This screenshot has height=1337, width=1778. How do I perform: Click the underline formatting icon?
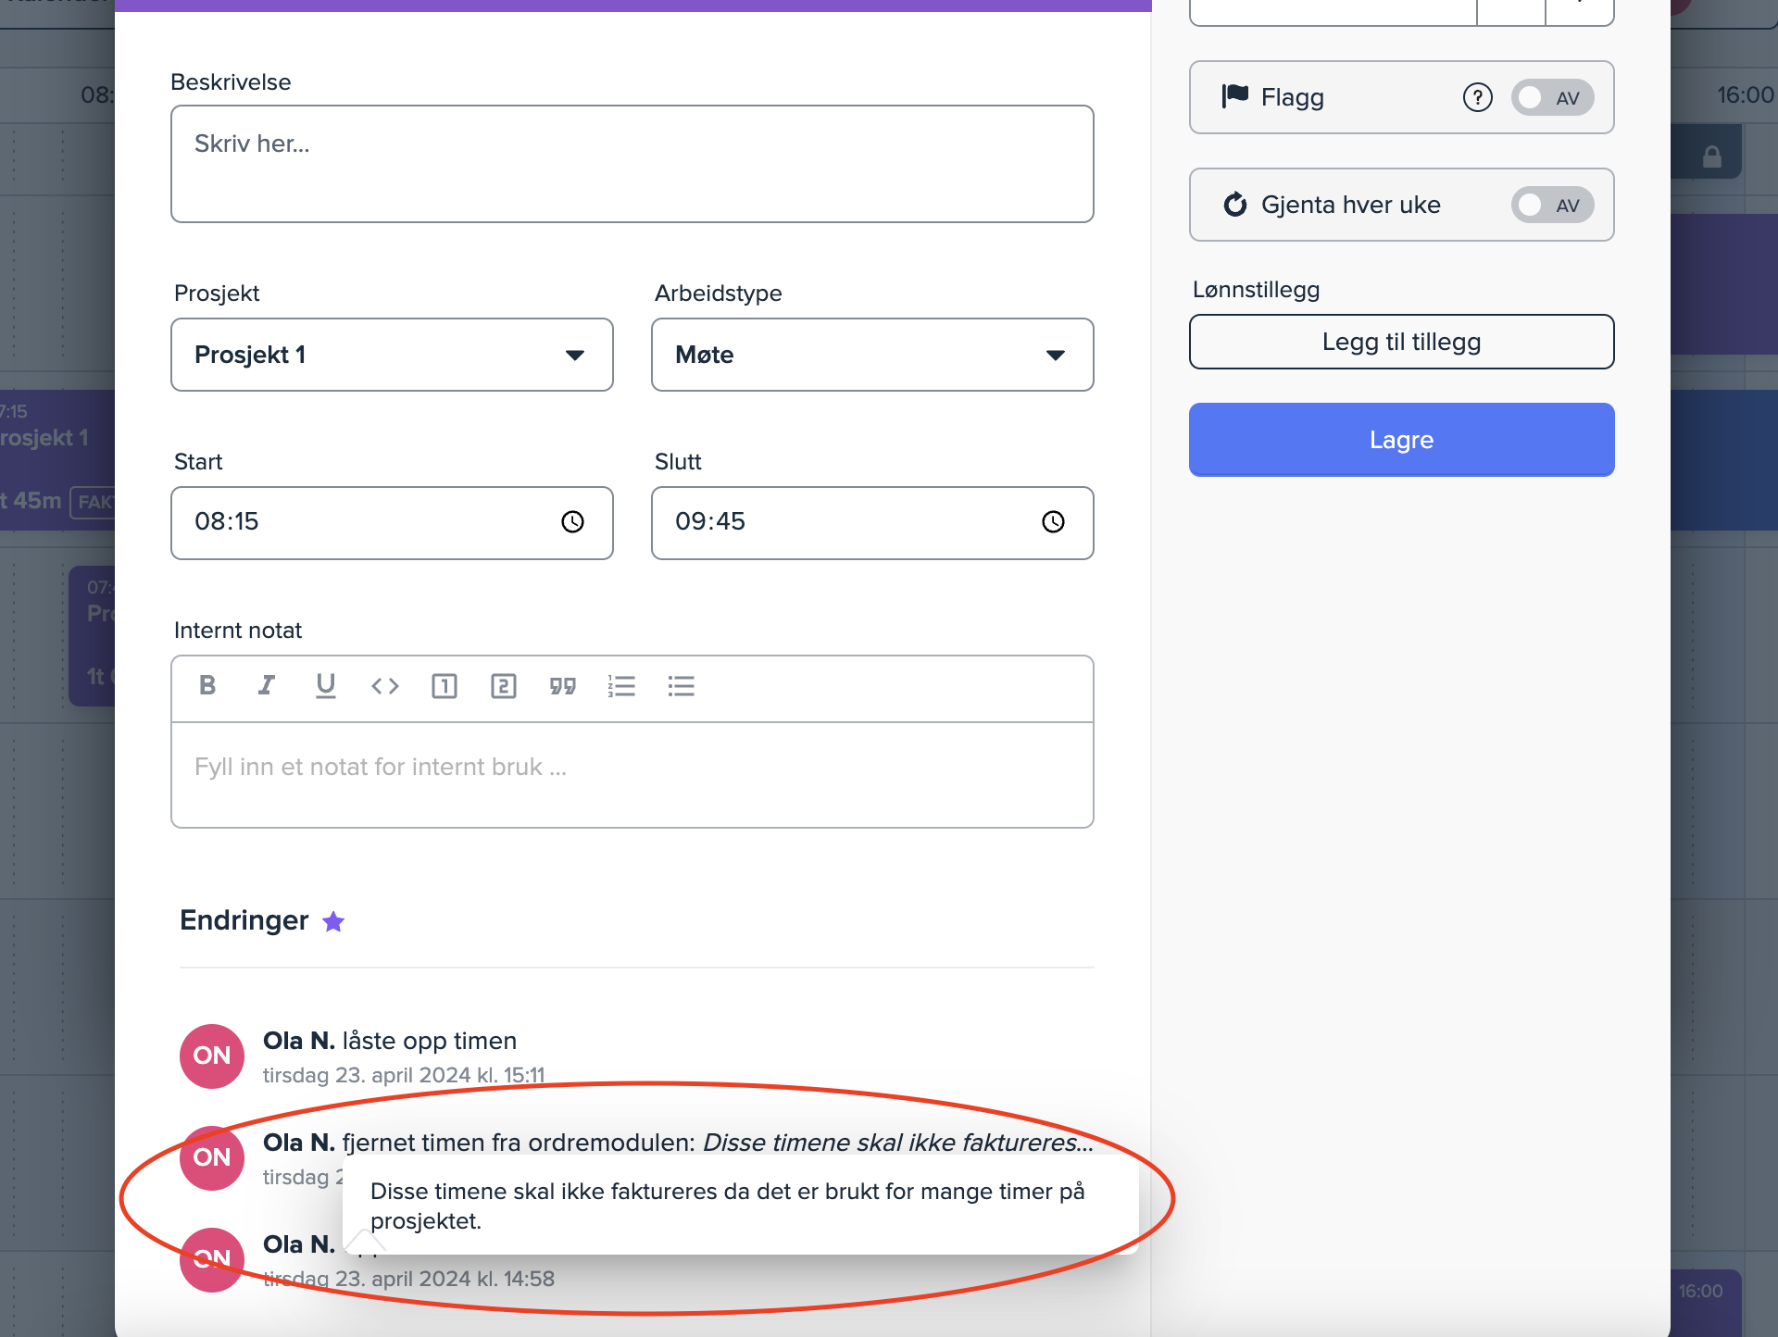[325, 685]
